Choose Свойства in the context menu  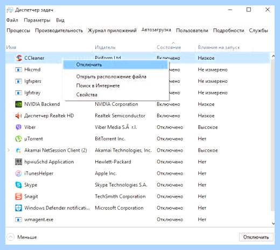tap(115, 95)
